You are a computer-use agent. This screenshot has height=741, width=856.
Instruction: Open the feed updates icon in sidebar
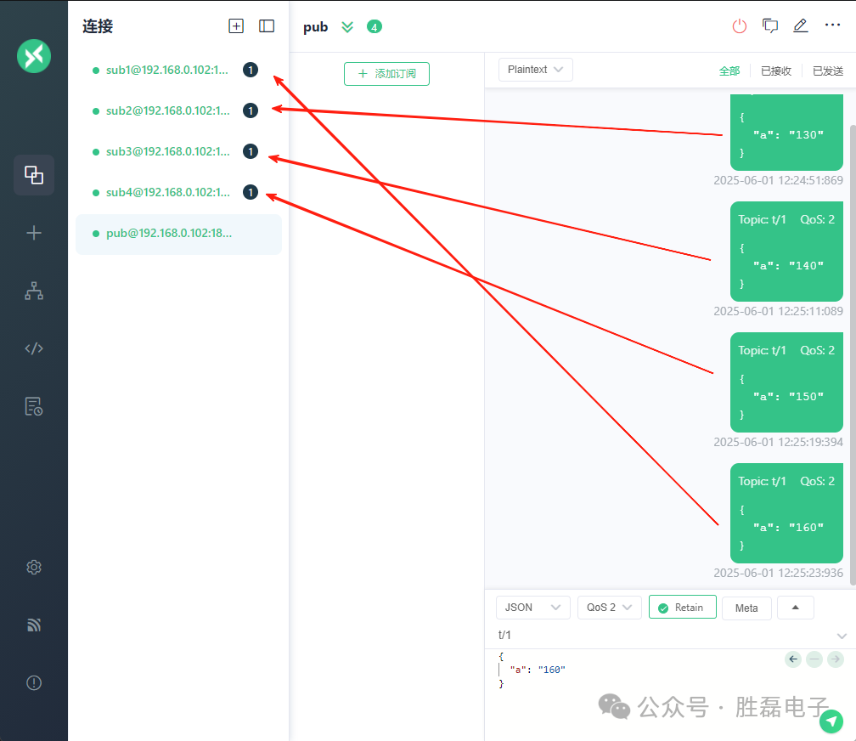[x=34, y=625]
